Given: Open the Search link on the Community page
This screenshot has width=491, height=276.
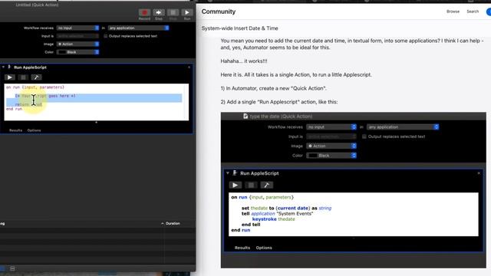Looking at the screenshot, I should 473,11.
